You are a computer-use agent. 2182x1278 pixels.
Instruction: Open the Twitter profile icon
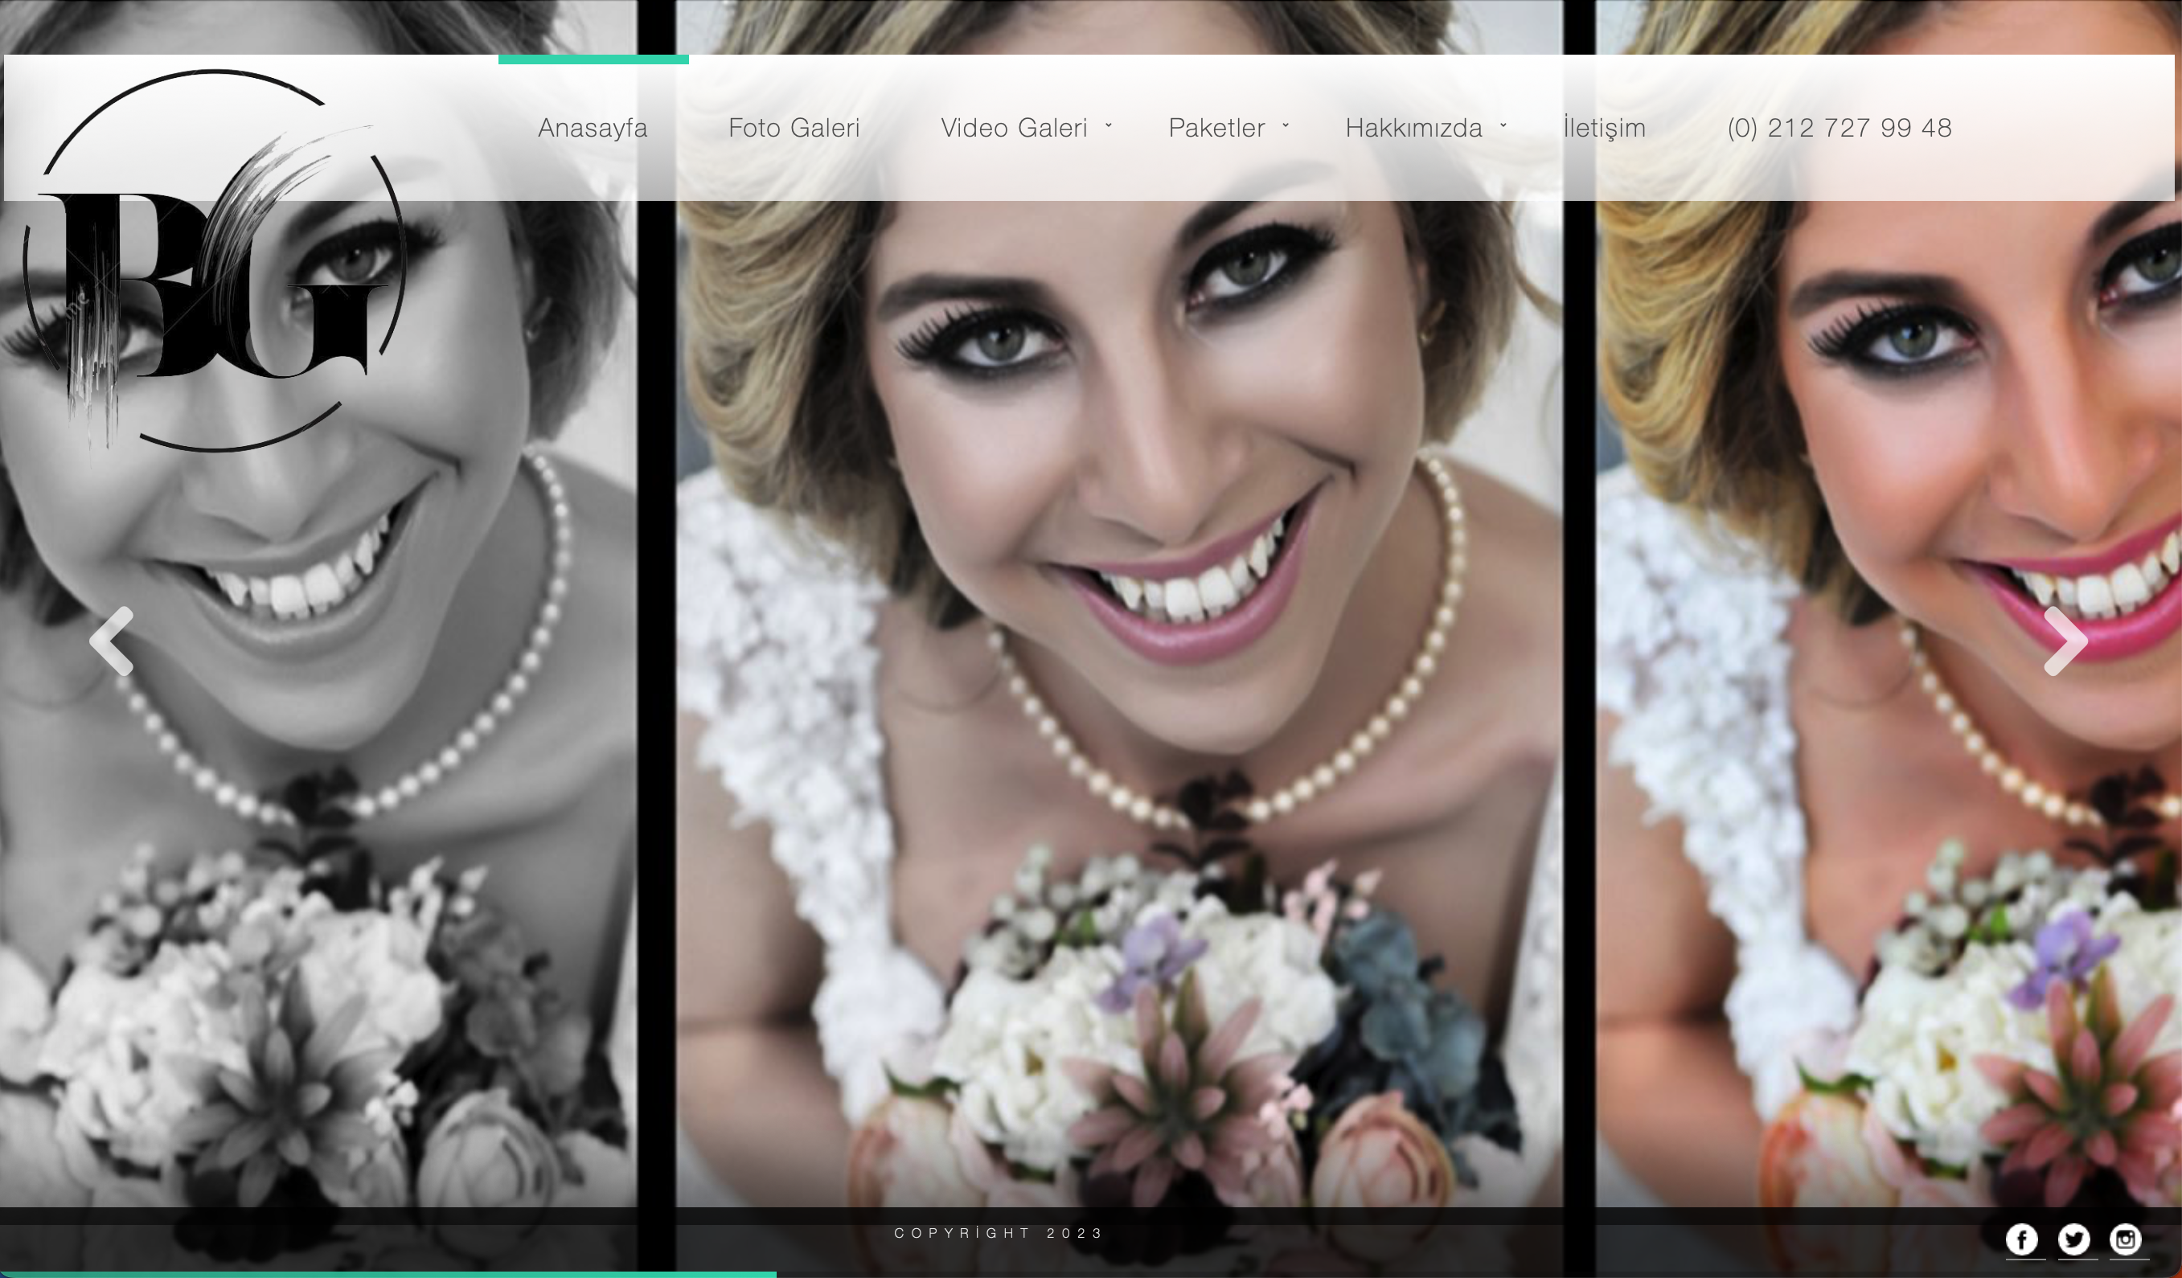coord(2073,1239)
